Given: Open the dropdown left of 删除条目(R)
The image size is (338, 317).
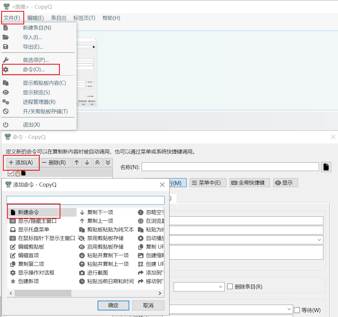Looking at the screenshot, I should pyautogui.click(x=199, y=287).
